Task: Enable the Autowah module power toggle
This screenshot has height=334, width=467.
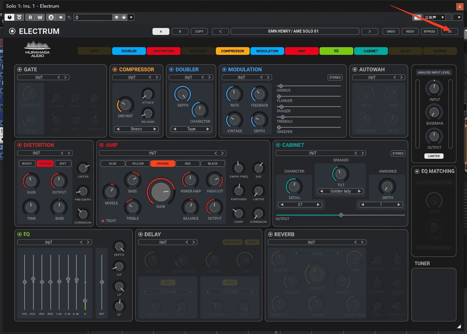Action: tap(354, 69)
